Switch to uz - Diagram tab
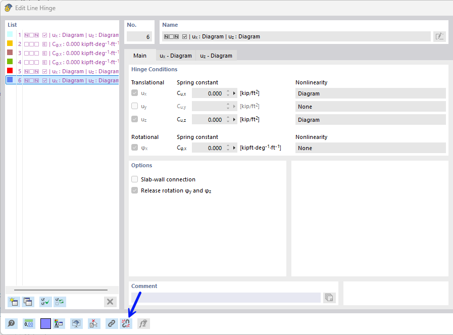The width and height of the screenshot is (453, 335). click(x=216, y=56)
